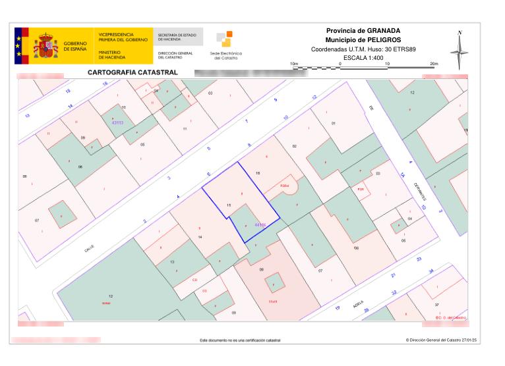Click the Municipio de PELIGROS title
This screenshot has width=505, height=366.
[363, 40]
